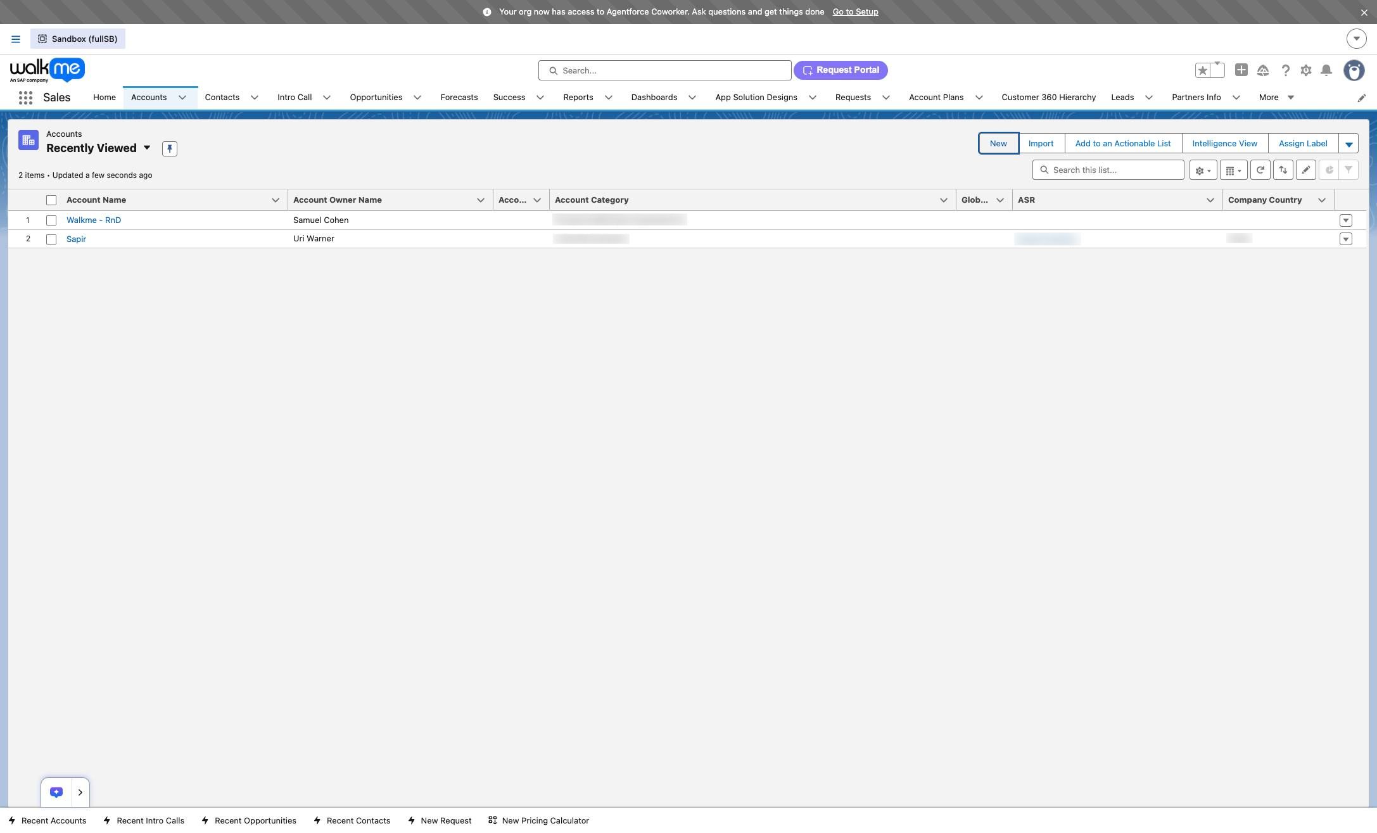Open Recent Contacts utility item
Image resolution: width=1377 pixels, height=833 pixels.
(x=352, y=821)
